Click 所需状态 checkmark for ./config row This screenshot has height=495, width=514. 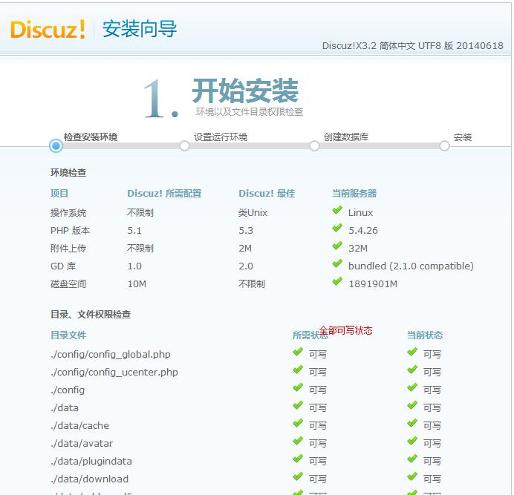point(298,387)
